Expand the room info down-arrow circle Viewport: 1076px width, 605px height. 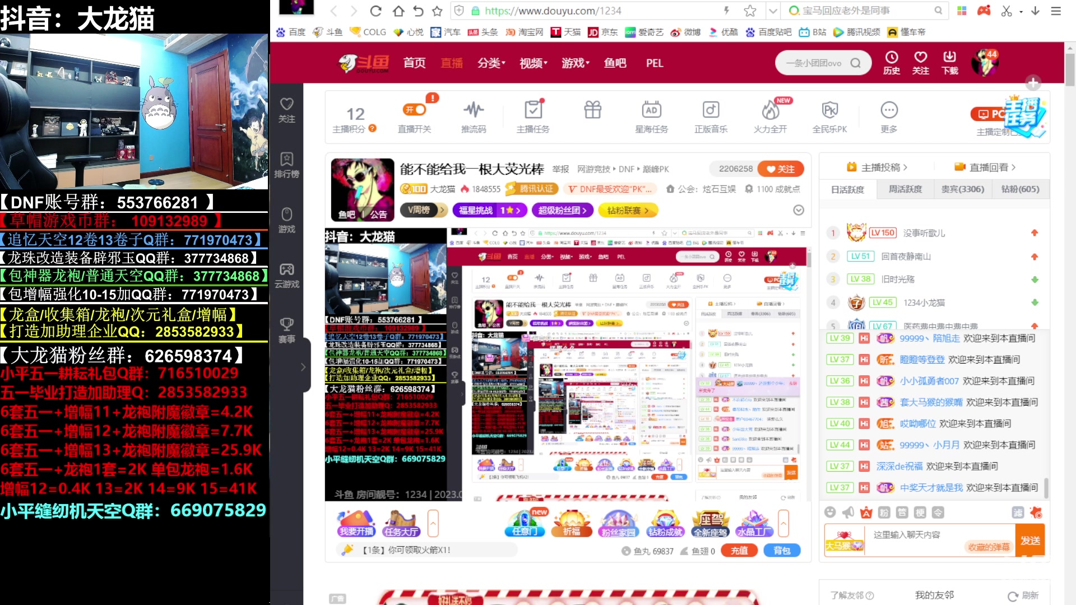pos(799,210)
